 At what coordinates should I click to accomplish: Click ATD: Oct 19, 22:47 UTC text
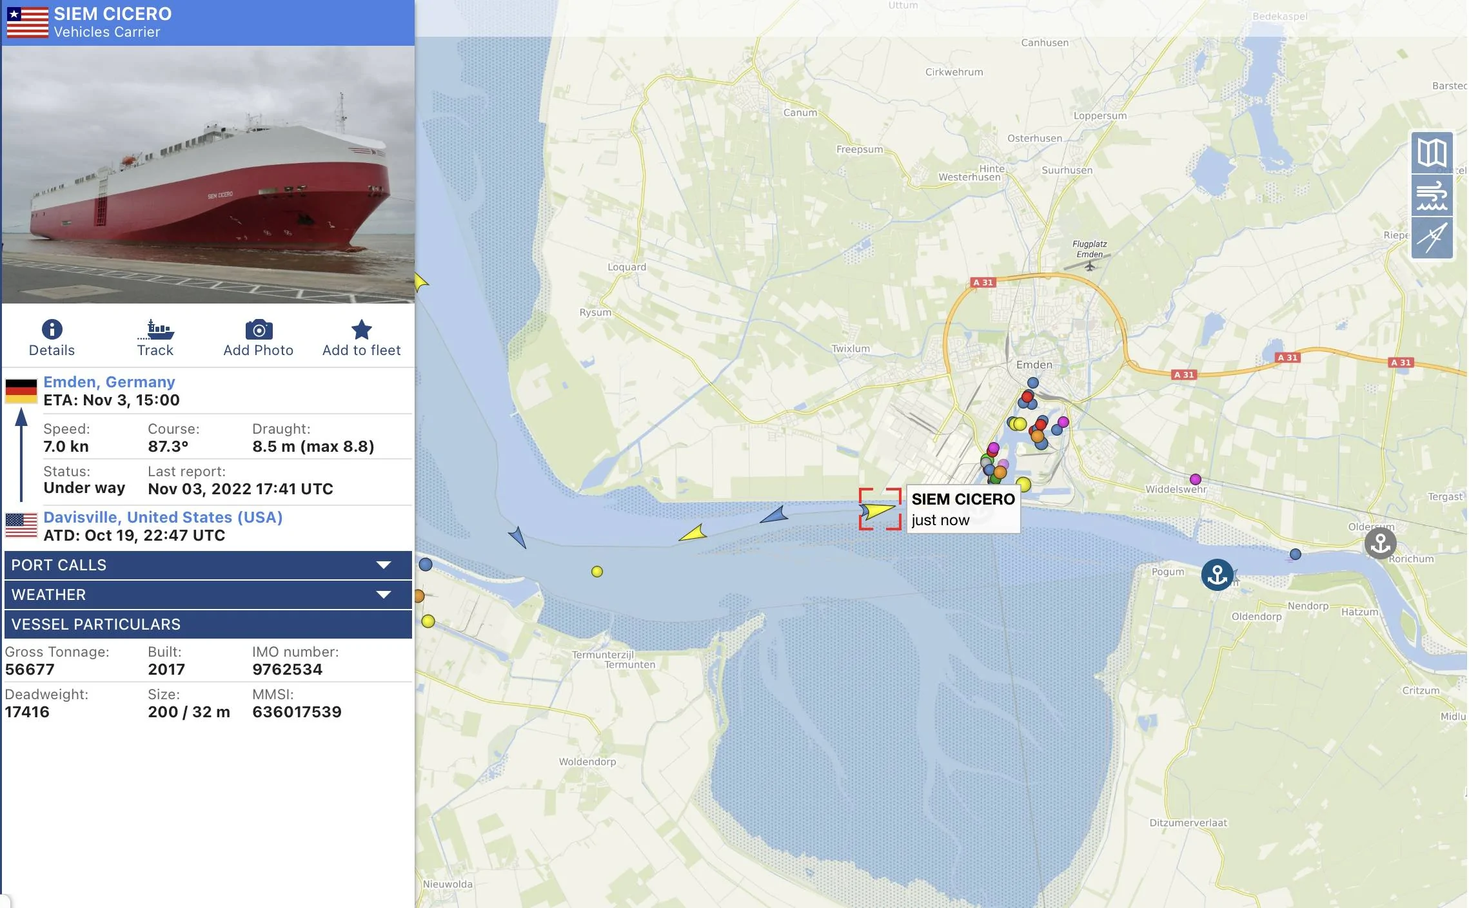(134, 536)
